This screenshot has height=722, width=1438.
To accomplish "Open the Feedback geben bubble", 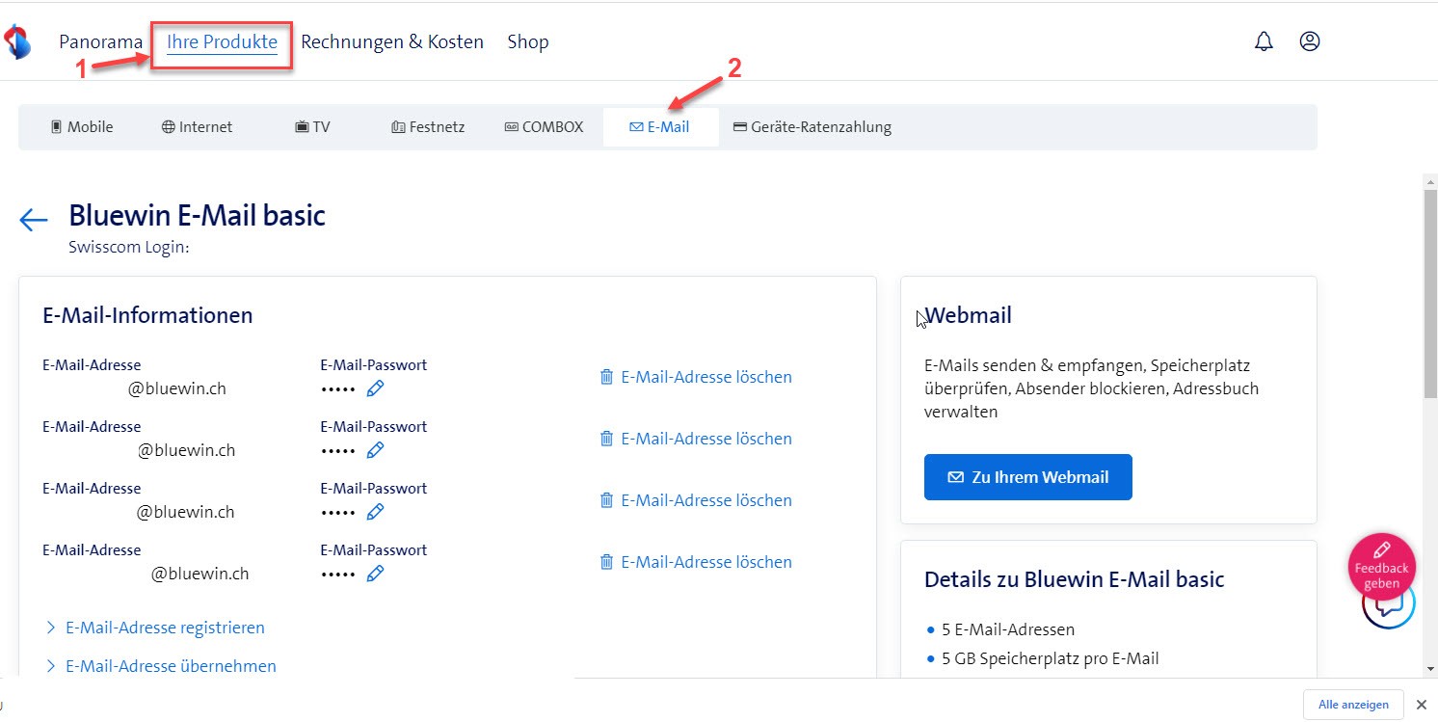I will pyautogui.click(x=1381, y=567).
